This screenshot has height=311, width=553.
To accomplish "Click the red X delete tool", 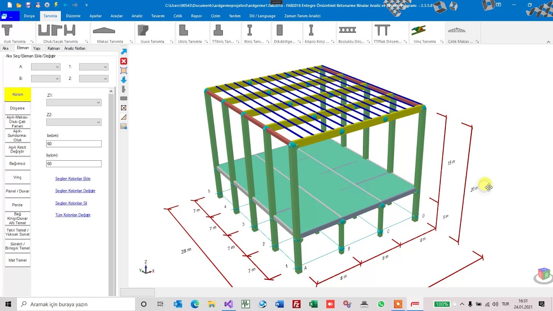I will 124,61.
